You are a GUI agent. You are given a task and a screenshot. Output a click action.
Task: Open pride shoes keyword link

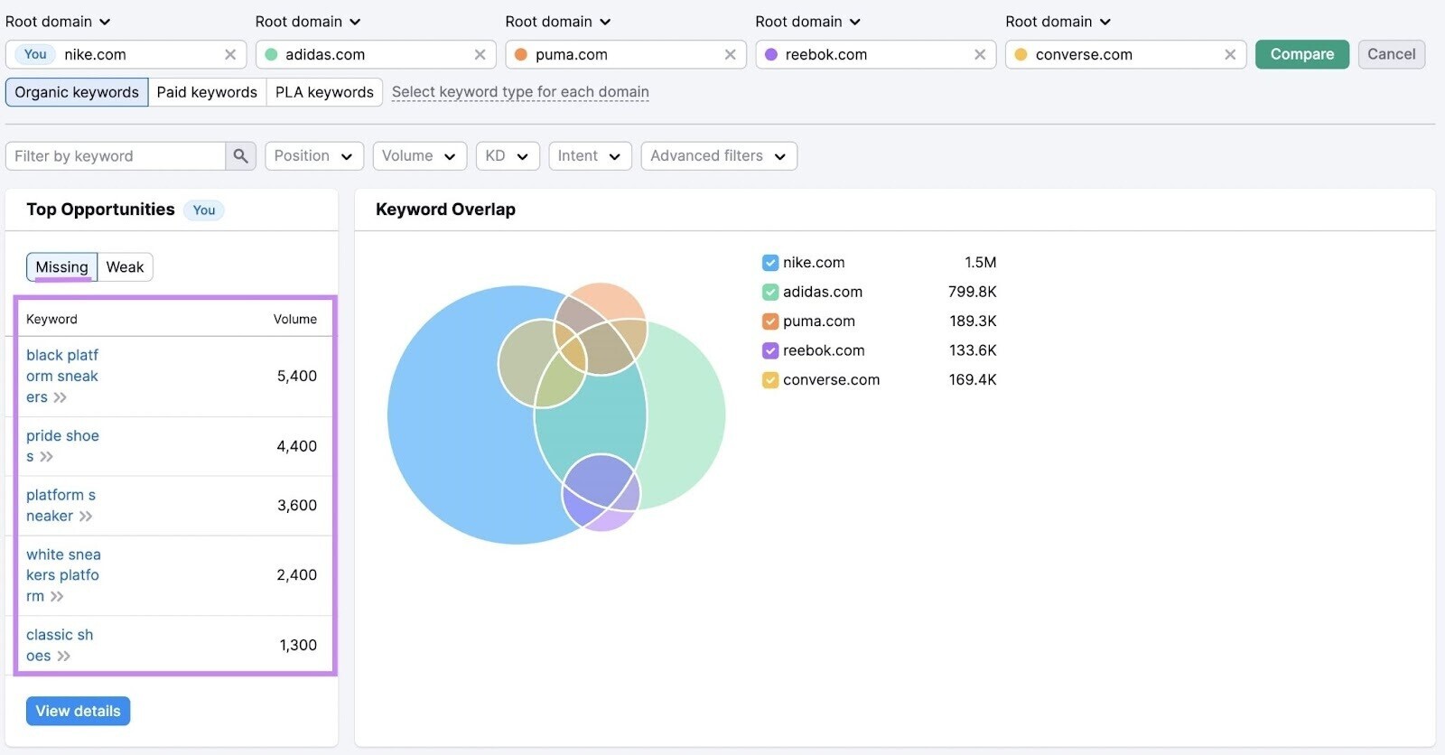coord(62,446)
